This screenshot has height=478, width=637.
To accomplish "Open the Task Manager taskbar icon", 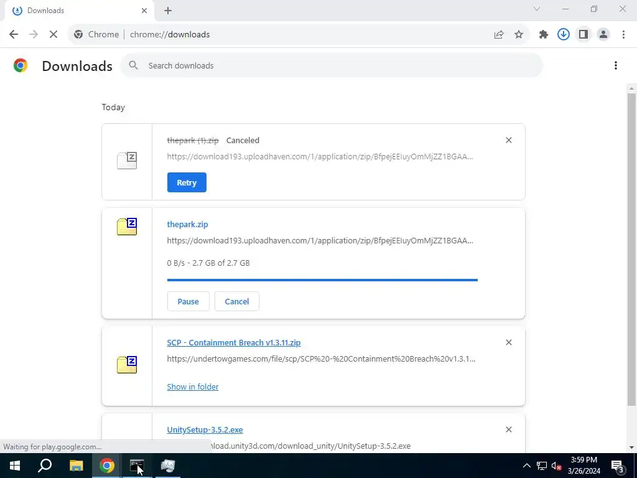I will tap(168, 466).
